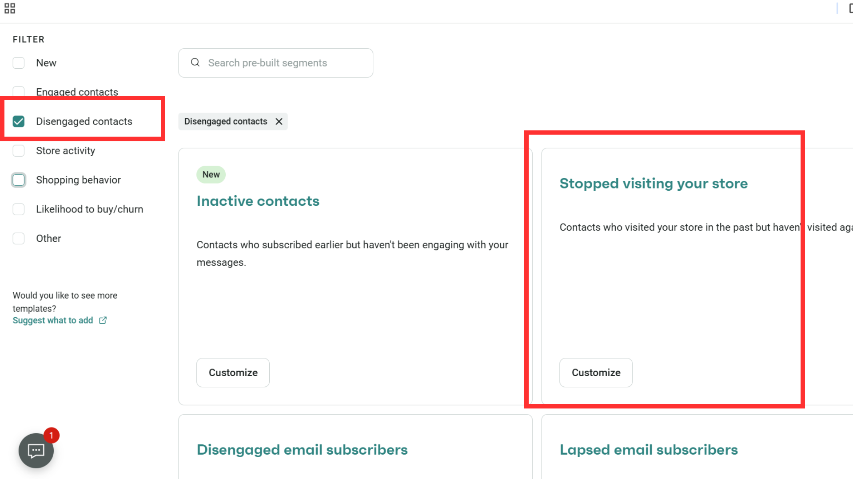Enable the Other filter checkbox
The width and height of the screenshot is (853, 479).
(19, 239)
